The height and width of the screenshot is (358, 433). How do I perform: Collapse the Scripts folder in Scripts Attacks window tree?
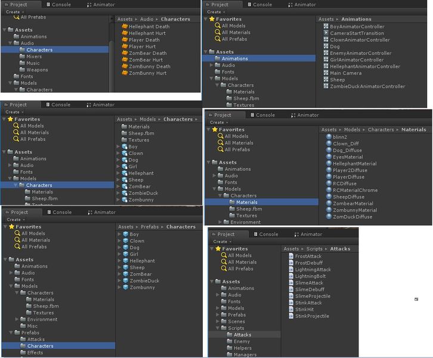click(x=218, y=328)
